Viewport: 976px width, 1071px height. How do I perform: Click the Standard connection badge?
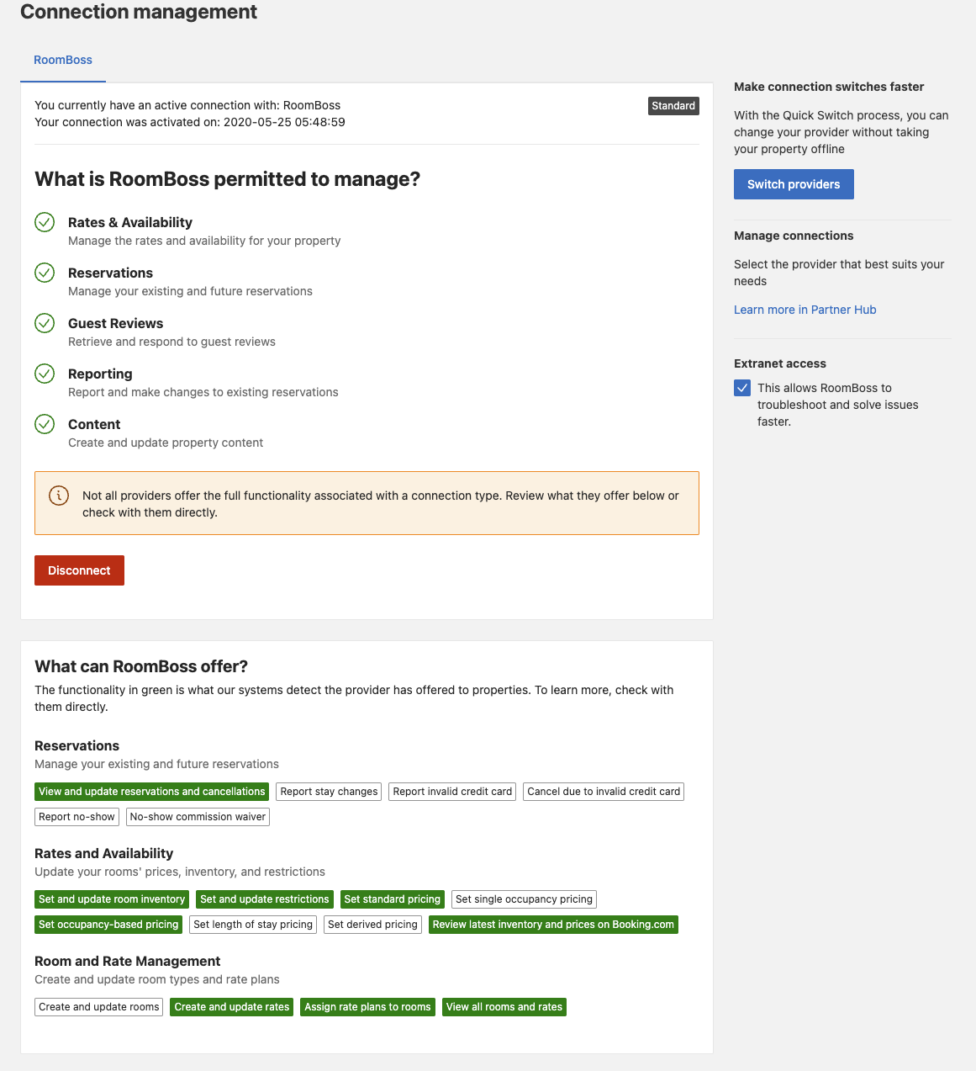tap(673, 106)
